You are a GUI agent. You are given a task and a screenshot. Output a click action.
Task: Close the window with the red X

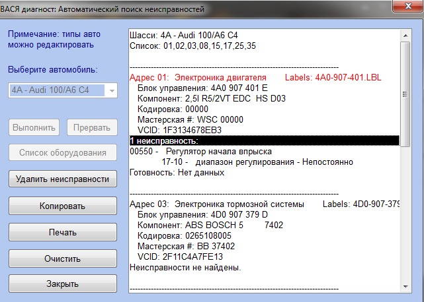click(408, 6)
